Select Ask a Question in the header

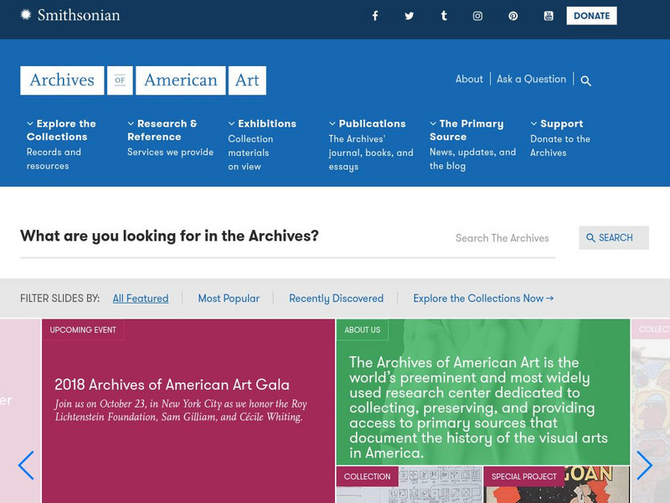[531, 79]
